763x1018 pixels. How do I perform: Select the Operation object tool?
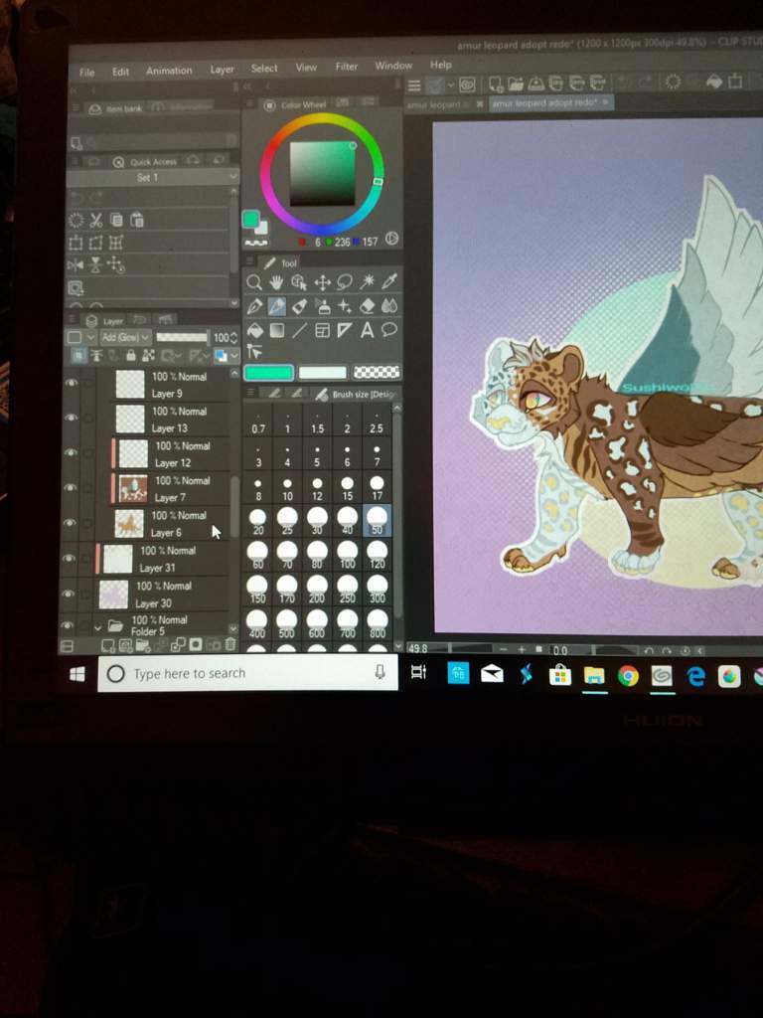coord(299,281)
